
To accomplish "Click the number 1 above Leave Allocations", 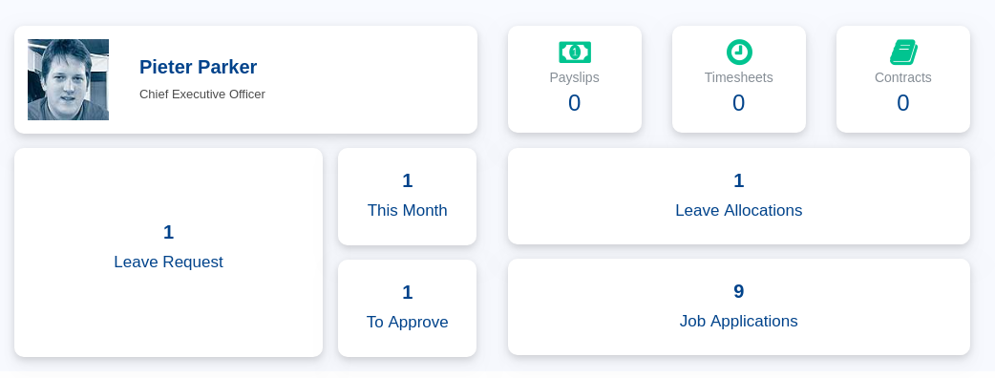I will [x=739, y=180].
